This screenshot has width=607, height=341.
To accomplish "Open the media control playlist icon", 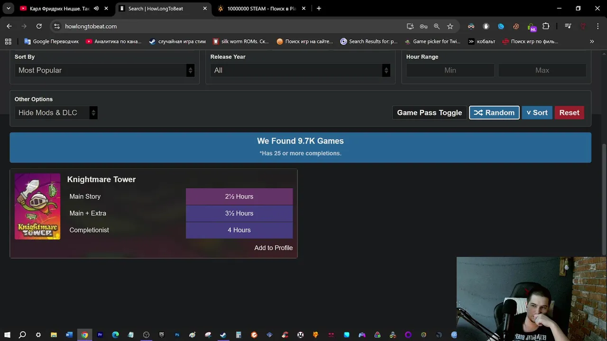I will pos(568,27).
